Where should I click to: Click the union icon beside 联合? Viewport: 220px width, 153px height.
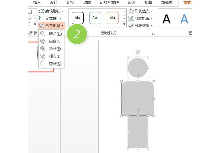(x=43, y=34)
